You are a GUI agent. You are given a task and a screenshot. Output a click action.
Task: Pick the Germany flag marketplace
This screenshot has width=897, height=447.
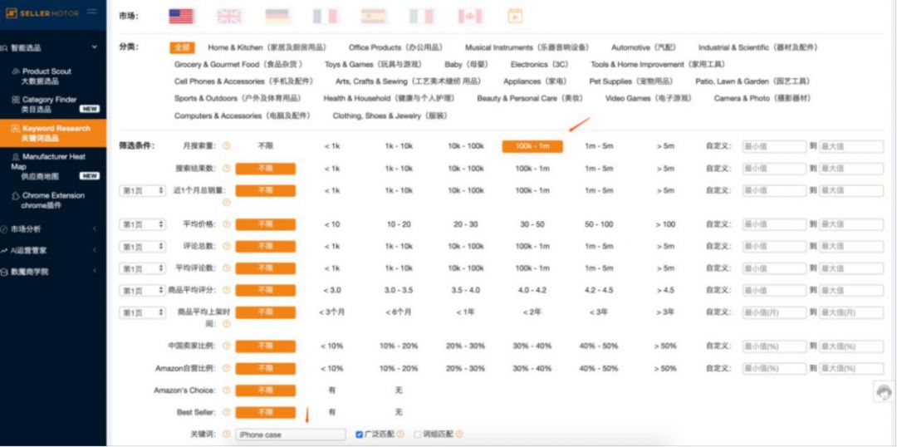[x=277, y=16]
